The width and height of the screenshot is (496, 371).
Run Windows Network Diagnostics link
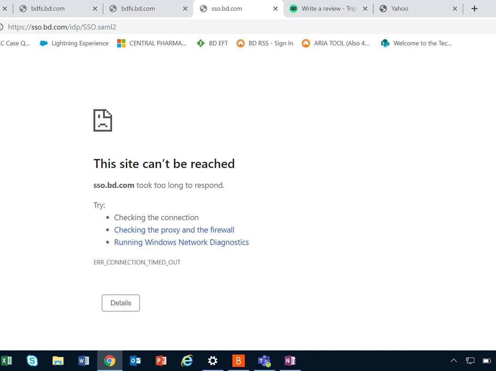coord(181,242)
